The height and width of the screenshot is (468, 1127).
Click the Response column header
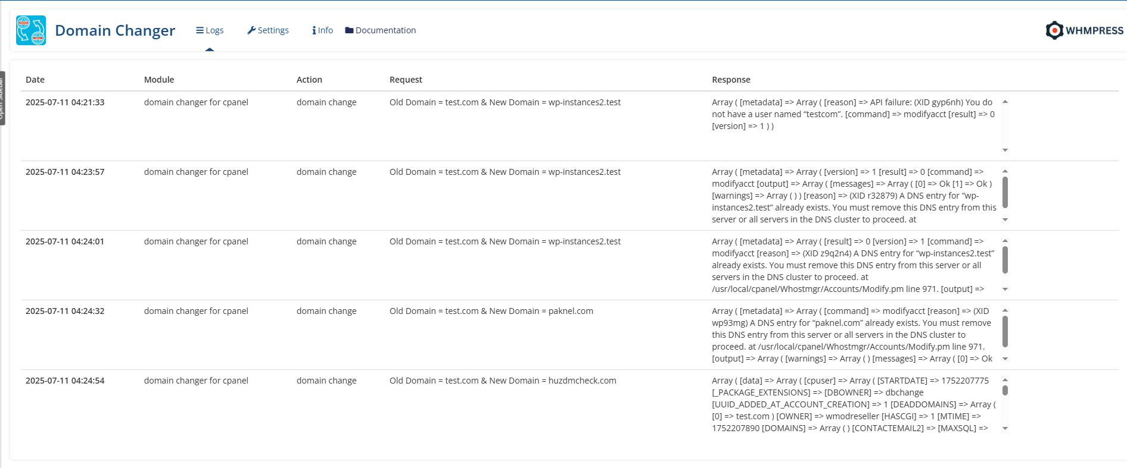tap(731, 80)
